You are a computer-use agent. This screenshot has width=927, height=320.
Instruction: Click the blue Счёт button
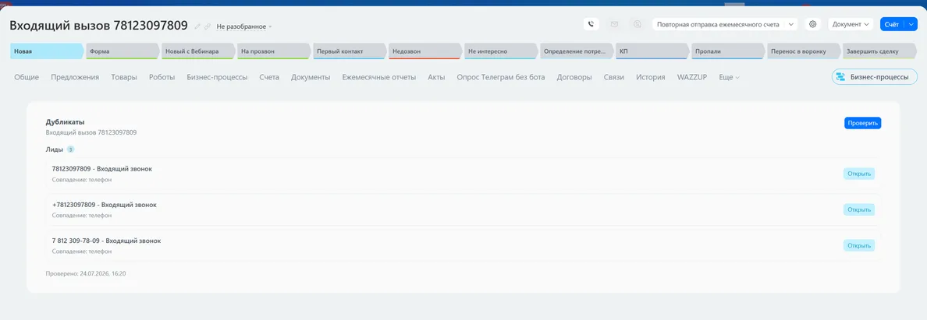point(892,24)
